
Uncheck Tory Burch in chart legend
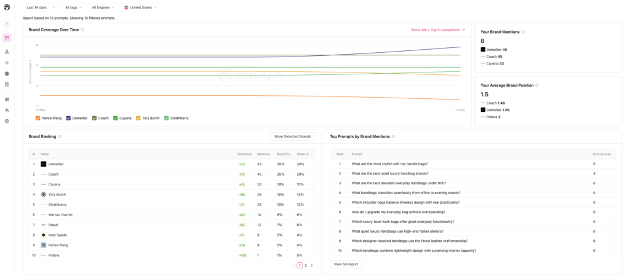138,119
